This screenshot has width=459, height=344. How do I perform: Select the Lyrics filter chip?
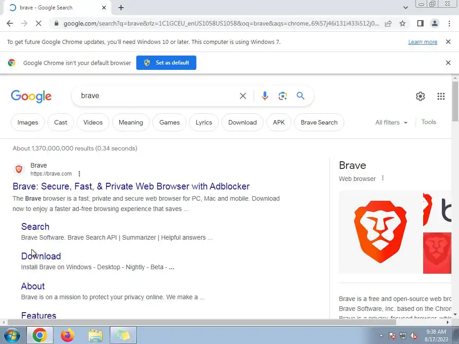pyautogui.click(x=204, y=122)
